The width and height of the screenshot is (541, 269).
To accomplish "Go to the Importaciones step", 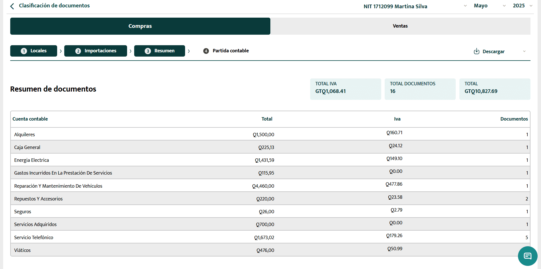I will click(x=96, y=51).
